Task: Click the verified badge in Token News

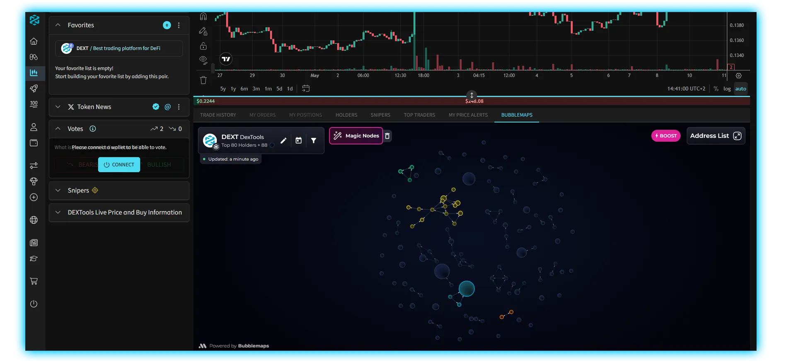Action: click(x=156, y=106)
